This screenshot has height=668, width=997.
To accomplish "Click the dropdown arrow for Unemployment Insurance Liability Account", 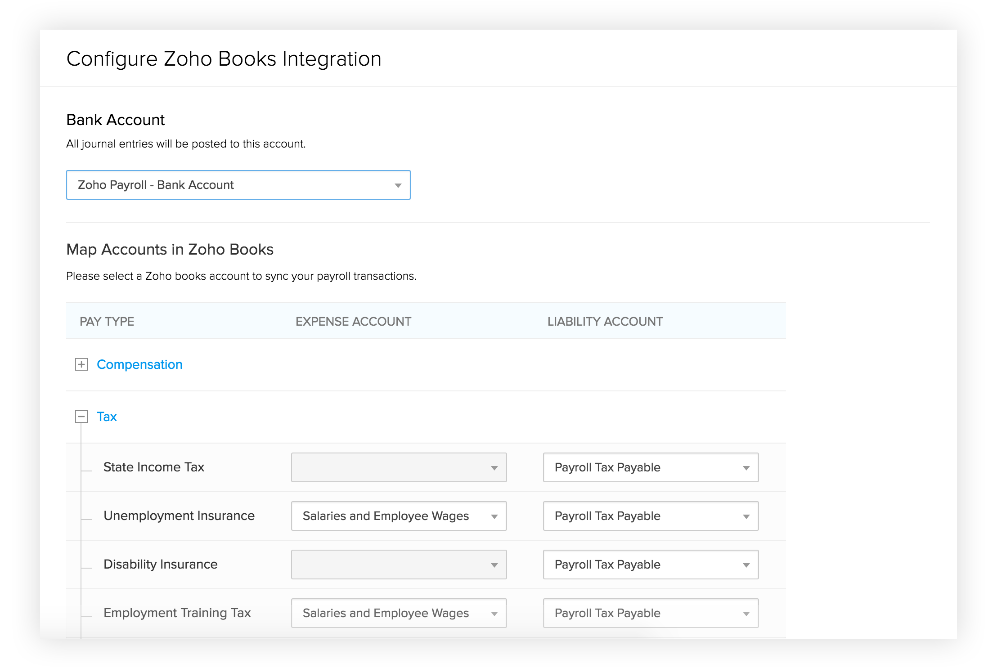I will [746, 516].
